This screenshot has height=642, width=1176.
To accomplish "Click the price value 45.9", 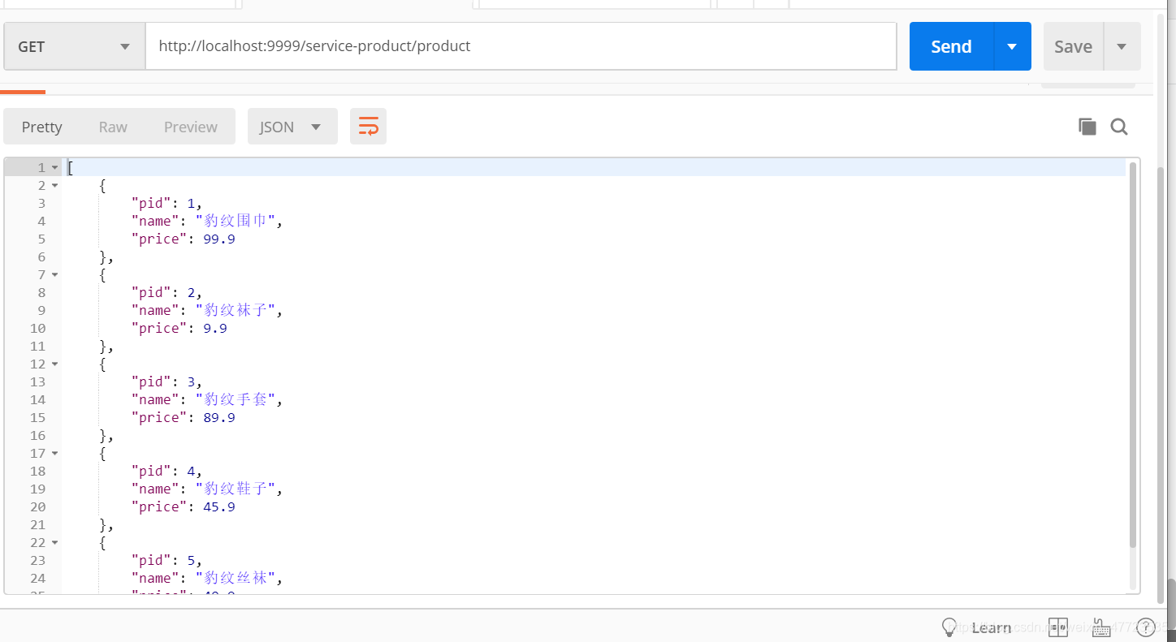I will pos(219,506).
